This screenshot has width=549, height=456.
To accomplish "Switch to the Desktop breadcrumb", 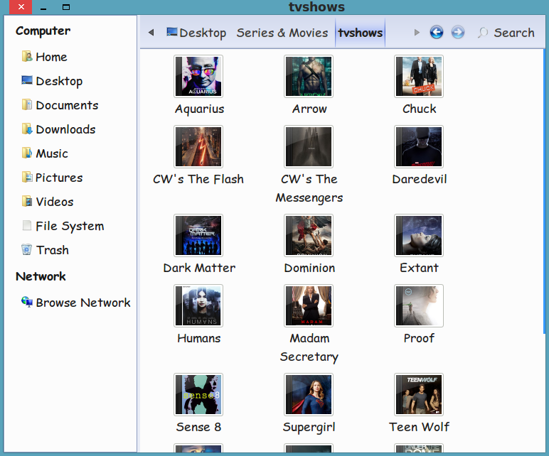I will (196, 33).
